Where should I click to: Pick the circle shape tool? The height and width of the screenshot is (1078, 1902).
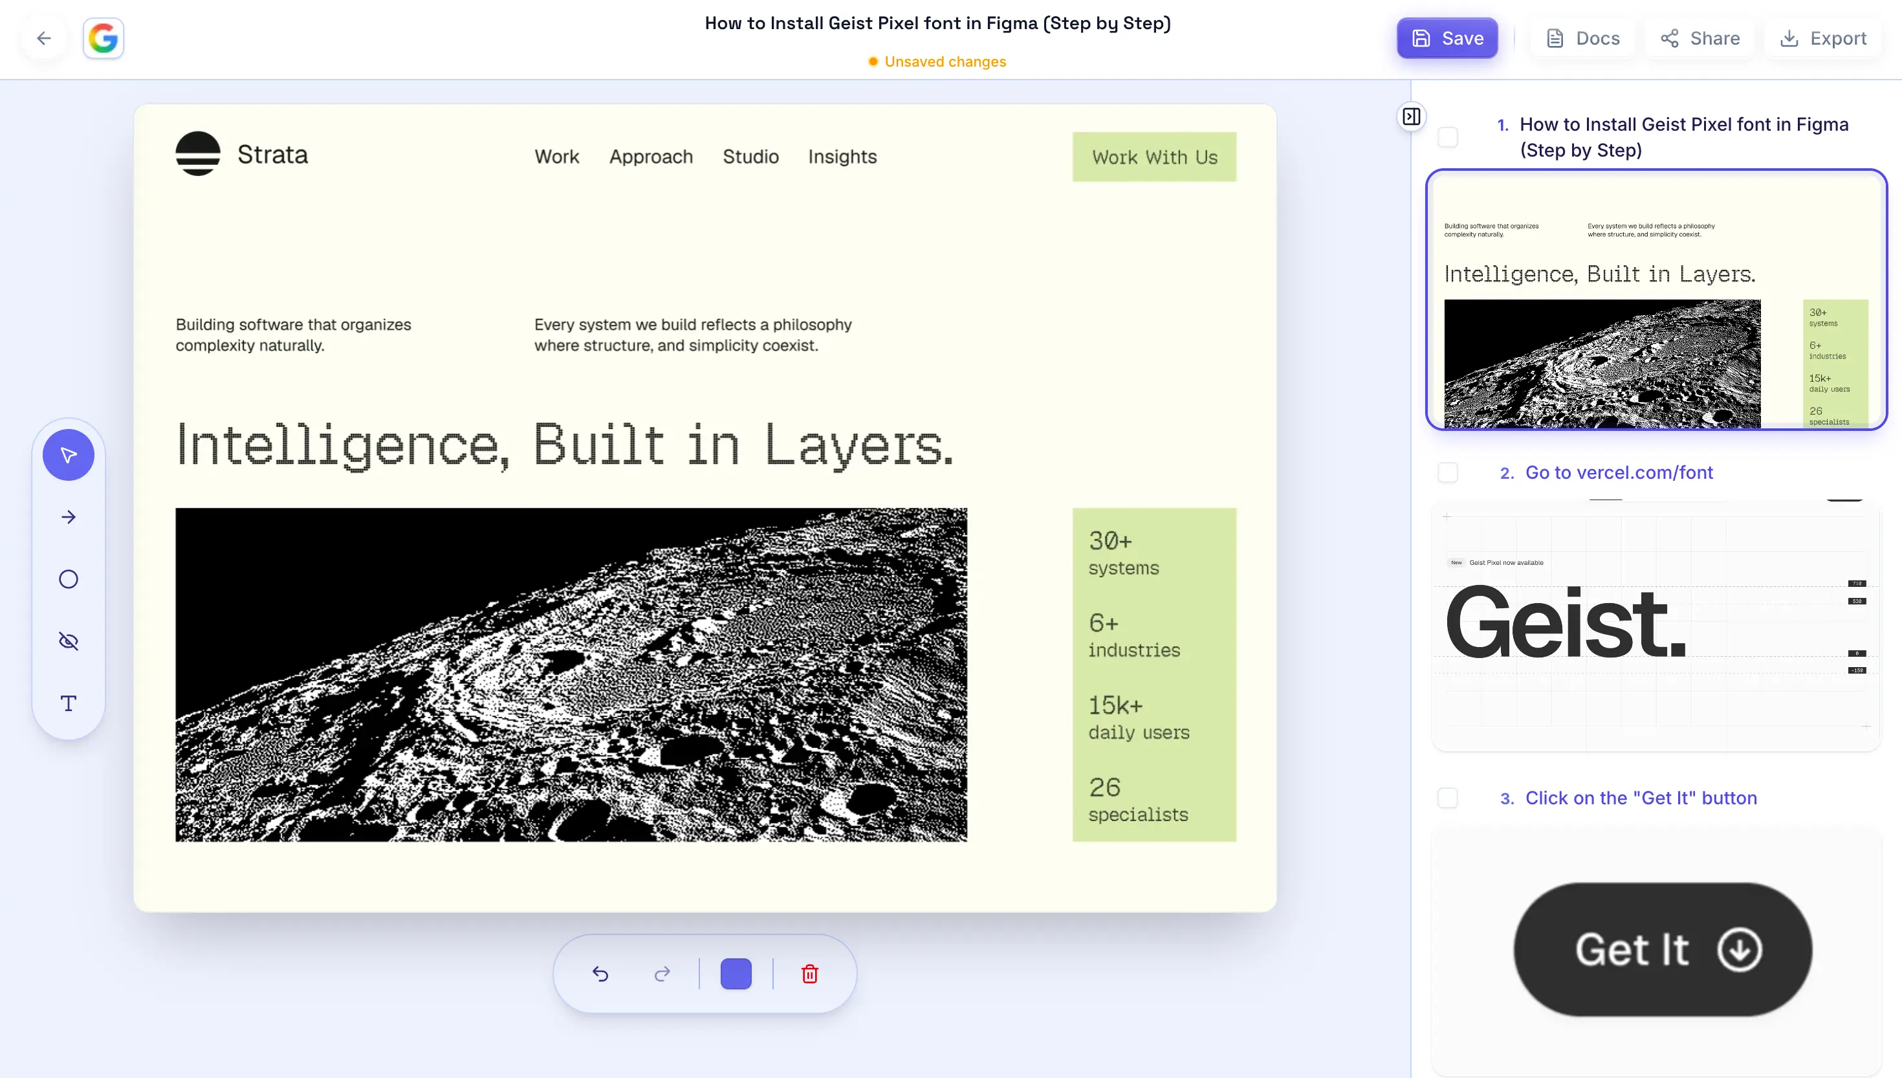coord(68,579)
